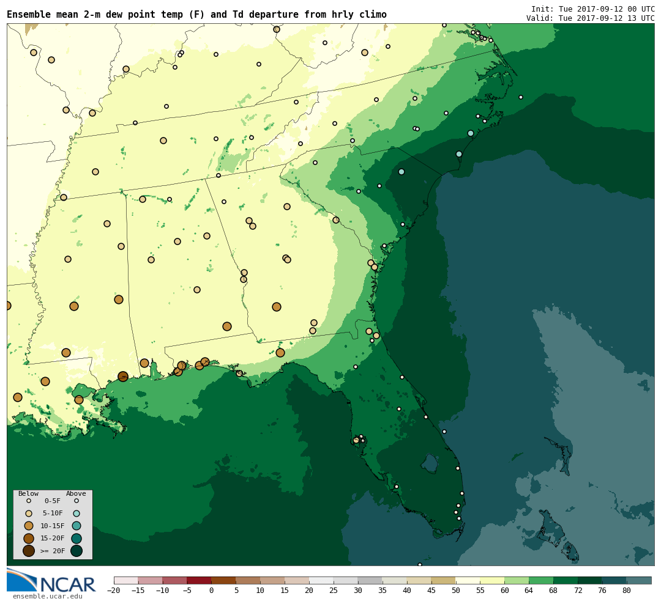Click the map title about ensemble mean dew point

click(196, 15)
